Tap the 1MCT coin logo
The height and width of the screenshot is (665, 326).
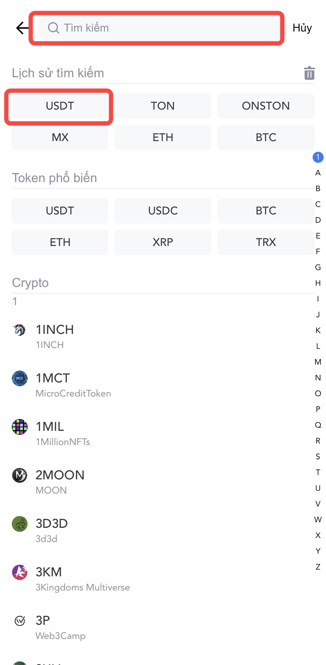click(x=19, y=378)
